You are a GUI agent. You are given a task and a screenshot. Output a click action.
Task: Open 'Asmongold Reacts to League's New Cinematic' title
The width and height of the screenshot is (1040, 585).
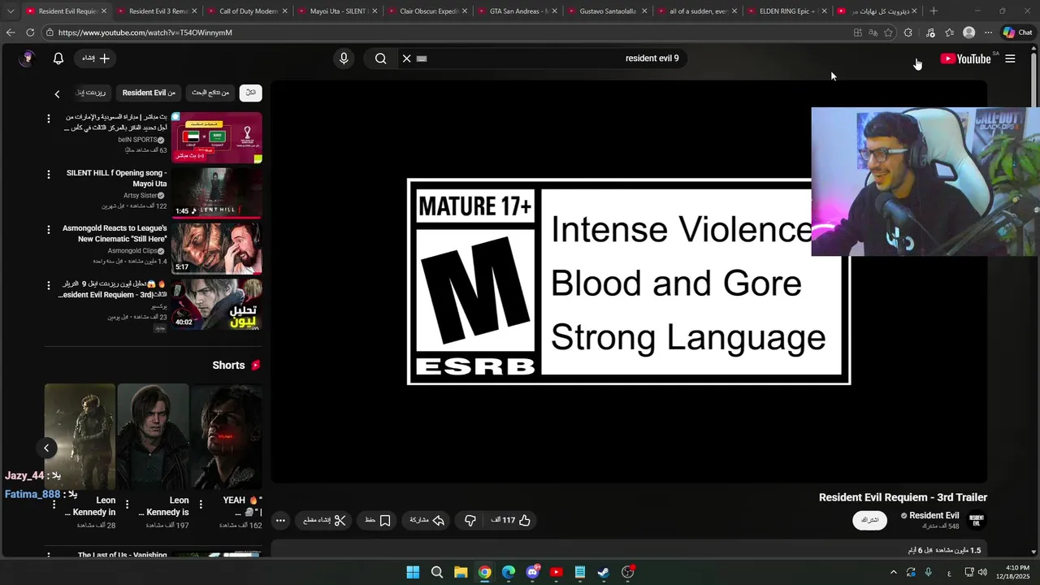[x=115, y=234]
